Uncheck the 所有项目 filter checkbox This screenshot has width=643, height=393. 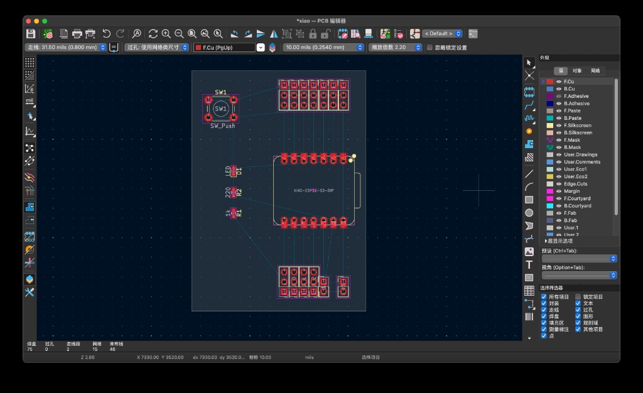[x=544, y=297]
